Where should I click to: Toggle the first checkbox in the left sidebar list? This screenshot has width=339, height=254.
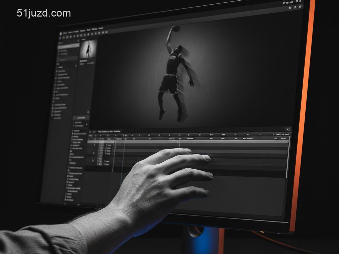coord(57,67)
